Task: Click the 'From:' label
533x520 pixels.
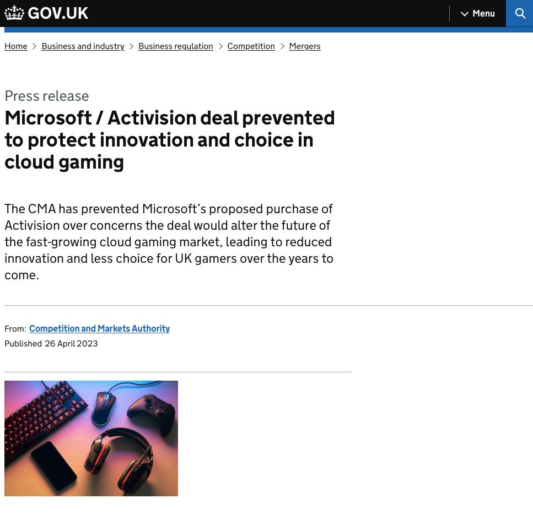Action: click(x=15, y=328)
